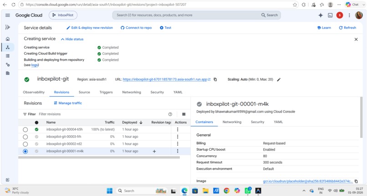Image resolution: width=367 pixels, height=196 pixels.
Task: Open revision detail YAML tab
Action: pos(278,122)
